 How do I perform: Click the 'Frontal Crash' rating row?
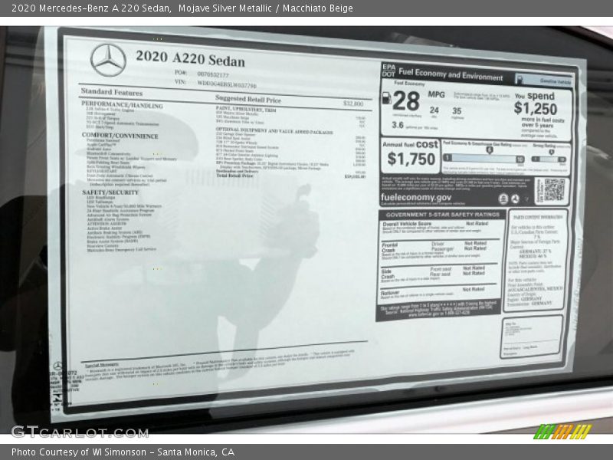(x=439, y=251)
